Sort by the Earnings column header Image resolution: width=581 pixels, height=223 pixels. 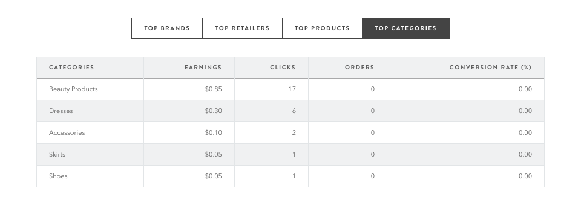point(203,67)
